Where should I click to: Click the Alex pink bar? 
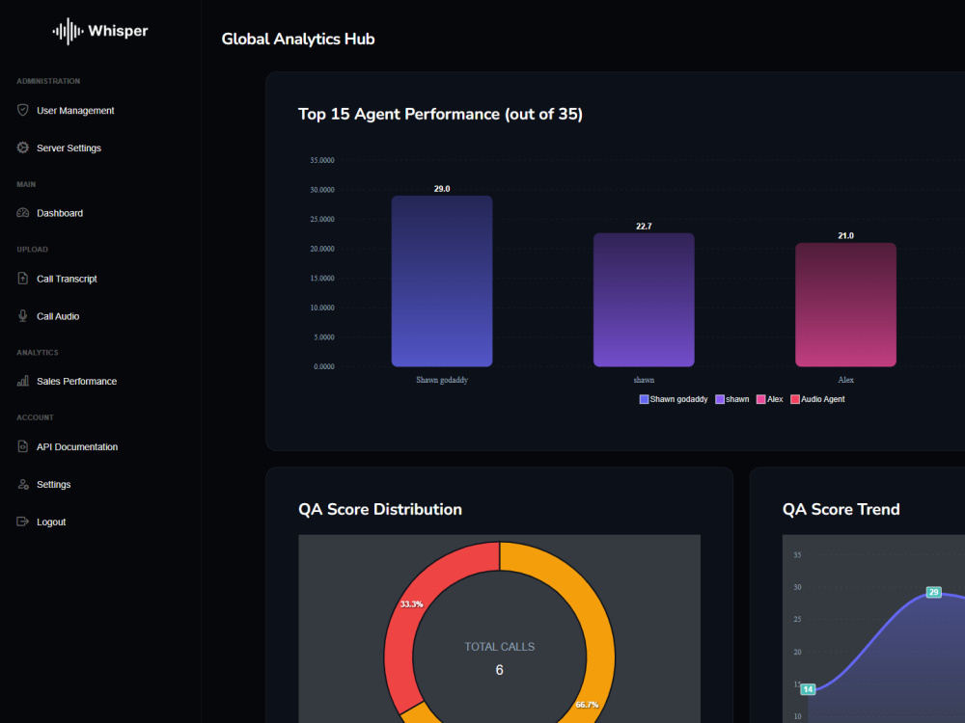point(845,305)
